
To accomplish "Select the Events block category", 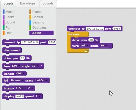I will [37, 12].
